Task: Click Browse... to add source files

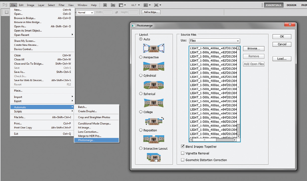Action: [254, 49]
